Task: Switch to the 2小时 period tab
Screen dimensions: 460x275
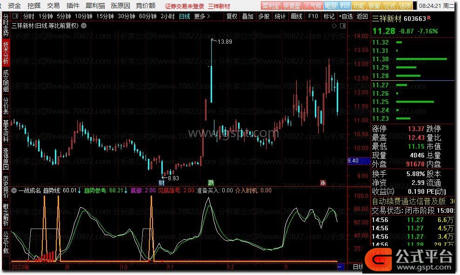Action: tap(167, 16)
